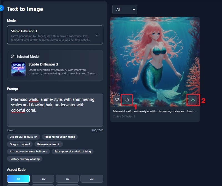Collapse the sidebar with the blue arrow

(1, 8)
